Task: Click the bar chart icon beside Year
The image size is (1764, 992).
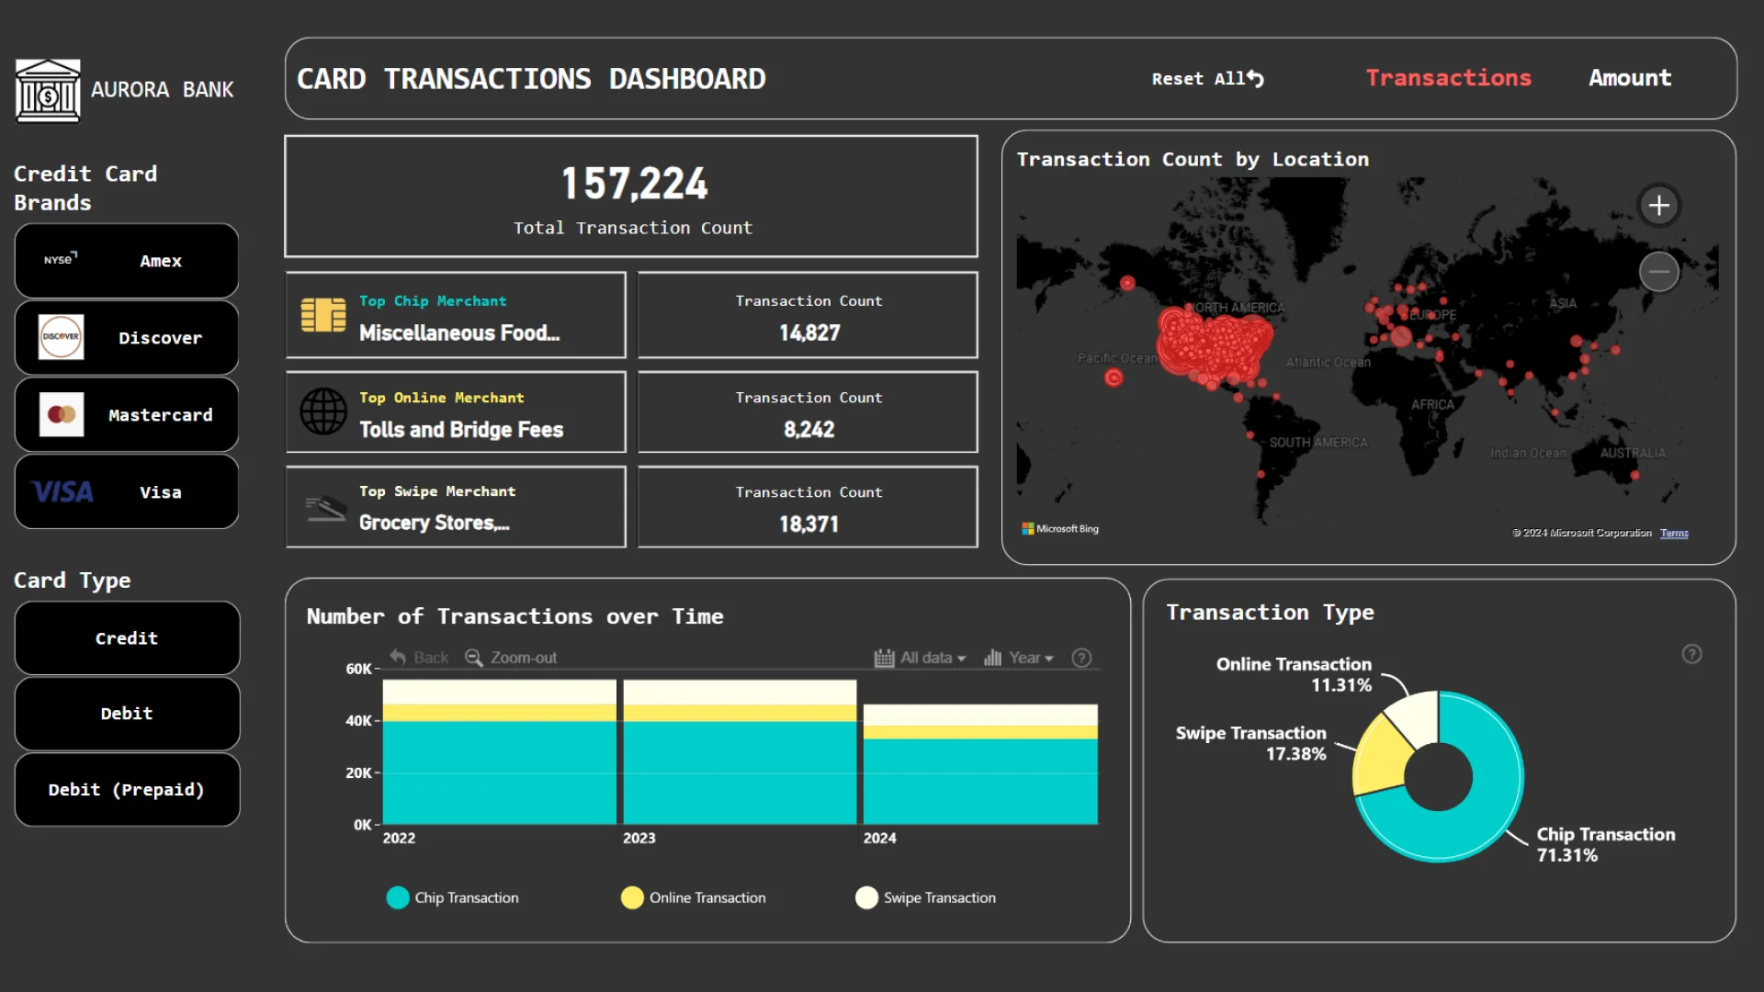Action: (x=992, y=658)
